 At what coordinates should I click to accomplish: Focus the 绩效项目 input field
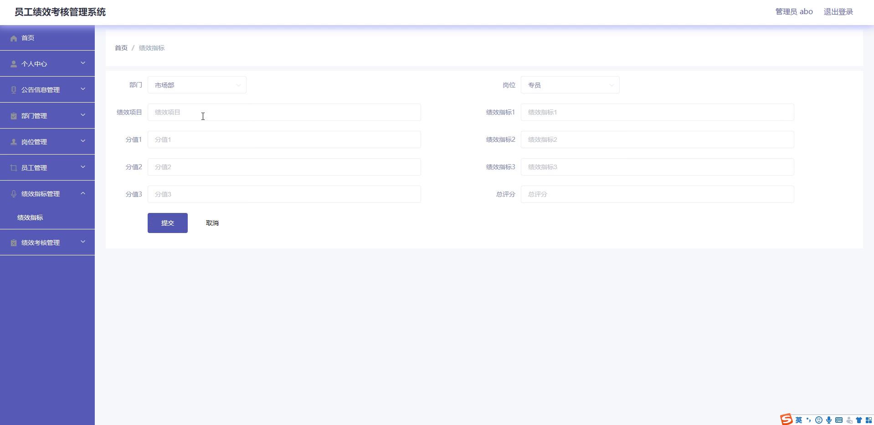tap(284, 112)
